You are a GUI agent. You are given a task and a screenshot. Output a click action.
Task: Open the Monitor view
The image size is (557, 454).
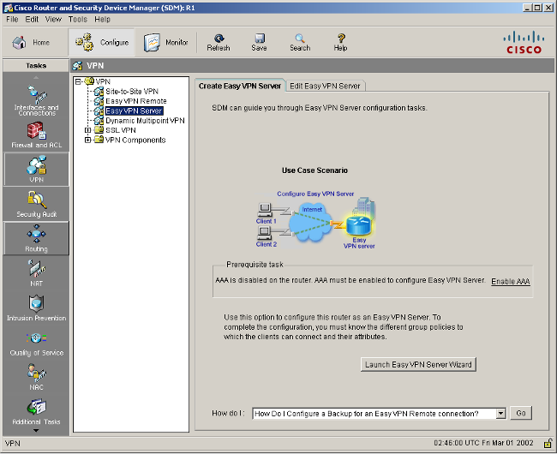click(x=166, y=43)
